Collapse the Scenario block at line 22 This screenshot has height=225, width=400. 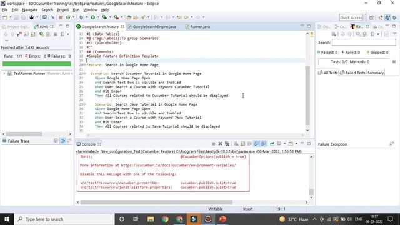click(x=85, y=74)
